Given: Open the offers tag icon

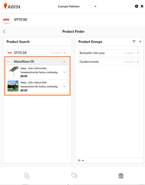Looking at the screenshot, I should tap(74, 175).
